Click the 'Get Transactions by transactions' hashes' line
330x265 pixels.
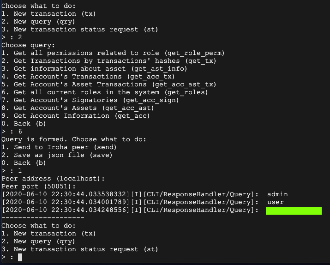click(109, 61)
